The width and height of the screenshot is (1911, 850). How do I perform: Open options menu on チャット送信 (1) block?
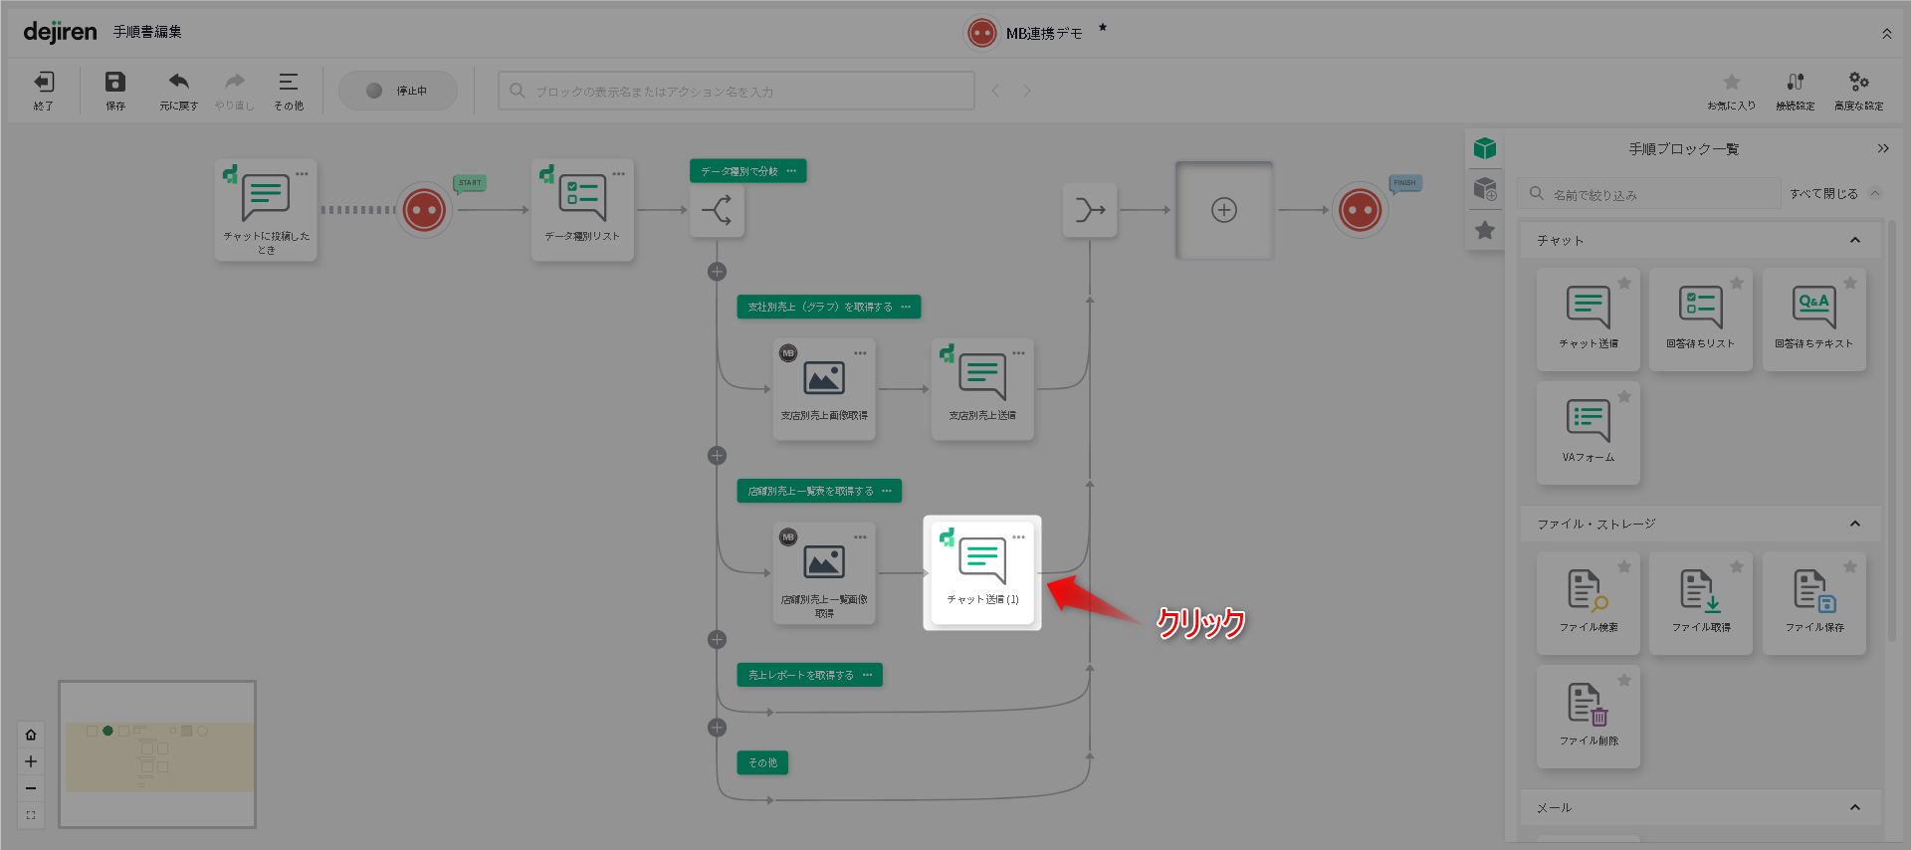(x=1018, y=537)
